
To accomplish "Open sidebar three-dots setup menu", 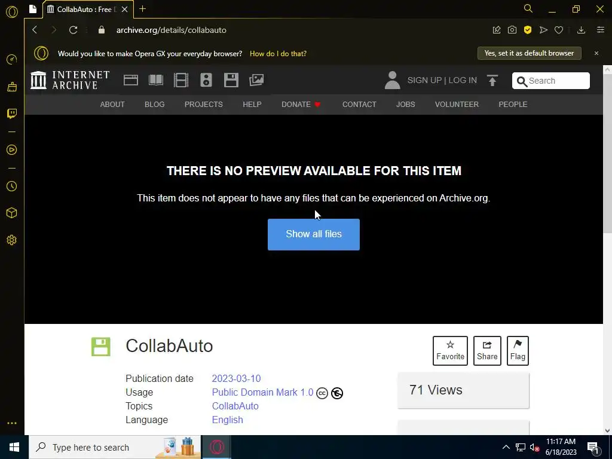I will (x=12, y=423).
